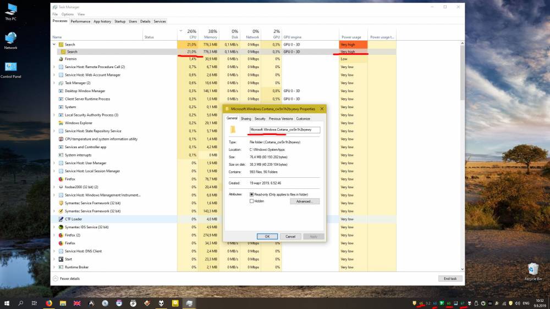The height and width of the screenshot is (309, 550).
Task: Click the folder icon in Properties dialog
Action: pyautogui.click(x=233, y=130)
